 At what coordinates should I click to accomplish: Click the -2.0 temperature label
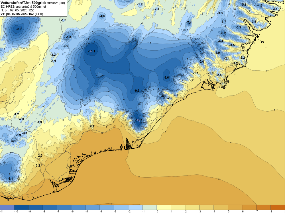tap(21, 119)
